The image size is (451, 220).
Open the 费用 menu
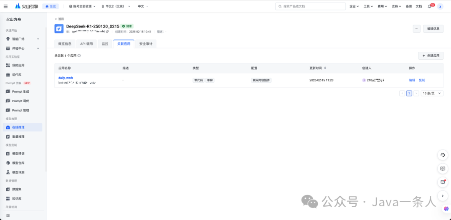(382, 6)
